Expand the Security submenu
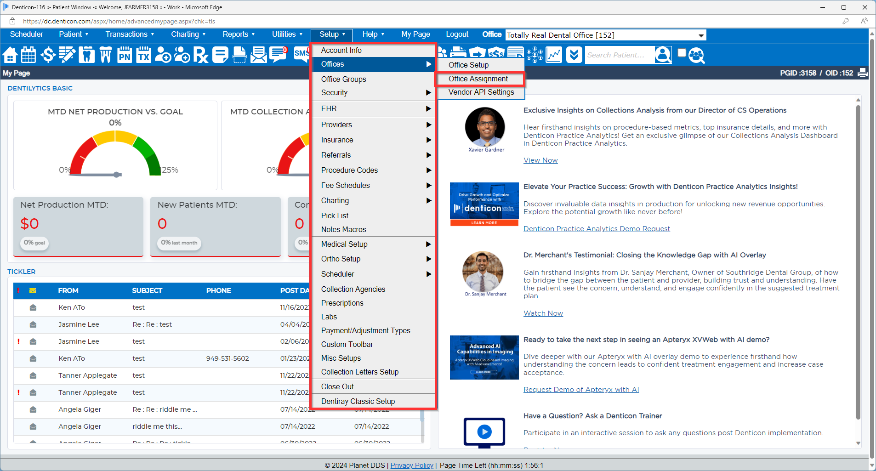Screen dimensions: 876x471 pos(374,93)
